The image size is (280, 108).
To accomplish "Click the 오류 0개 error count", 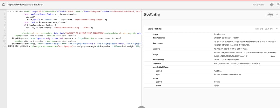I will (x=259, y=29).
